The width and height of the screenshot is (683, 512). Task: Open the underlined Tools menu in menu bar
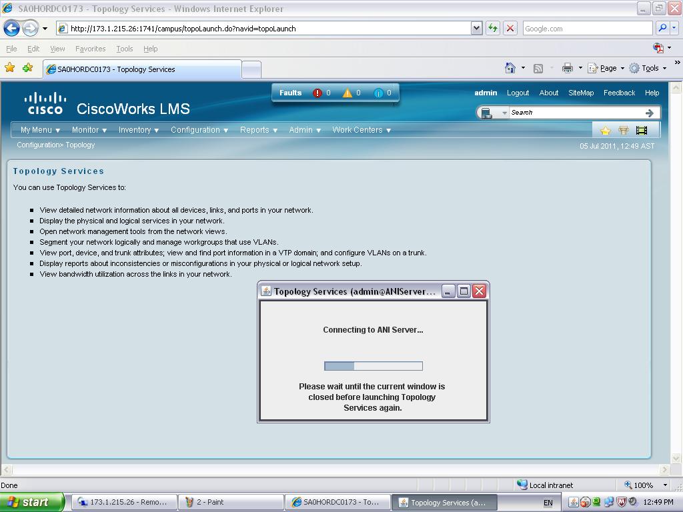pyautogui.click(x=125, y=49)
